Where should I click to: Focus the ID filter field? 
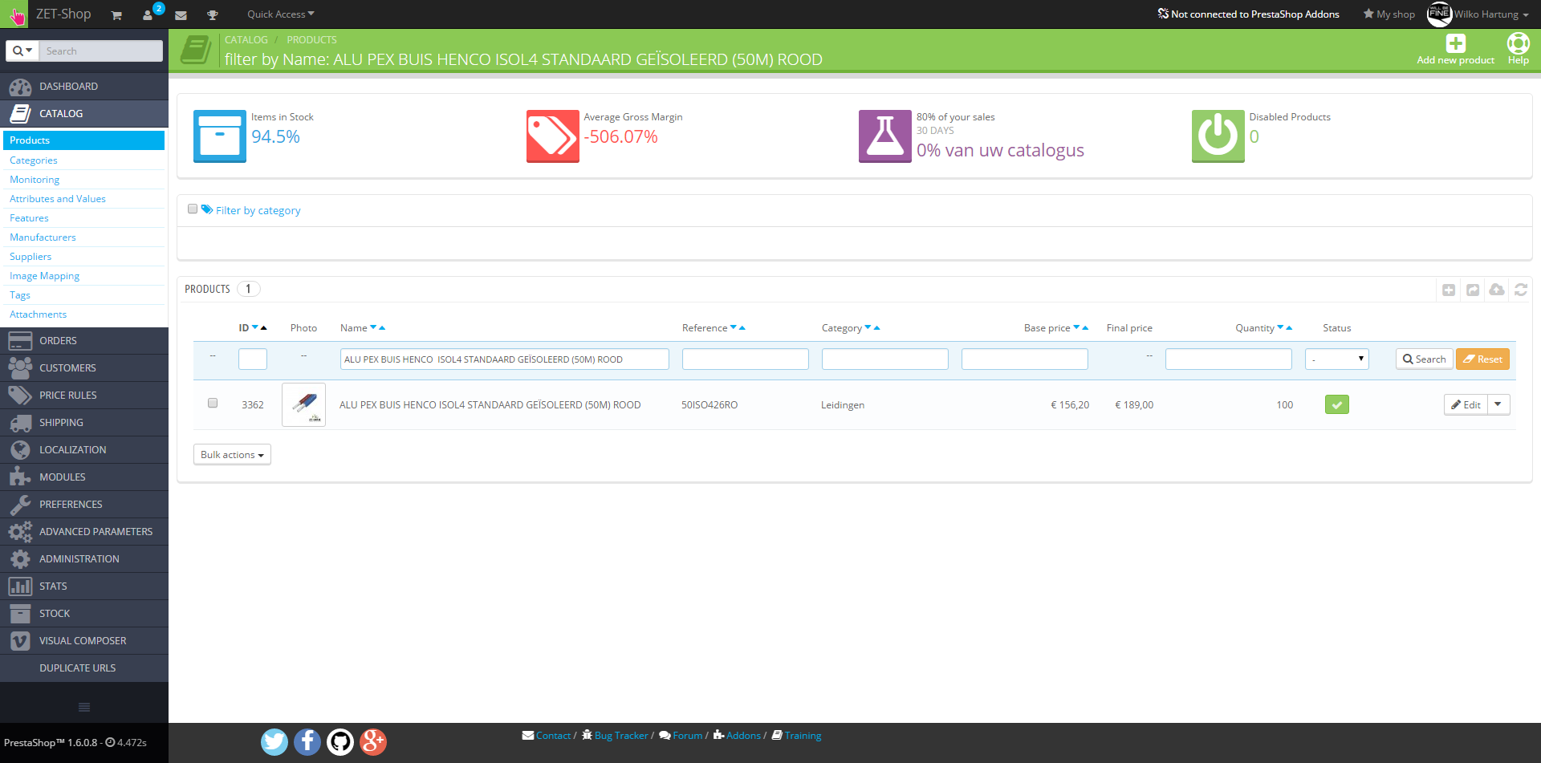252,359
